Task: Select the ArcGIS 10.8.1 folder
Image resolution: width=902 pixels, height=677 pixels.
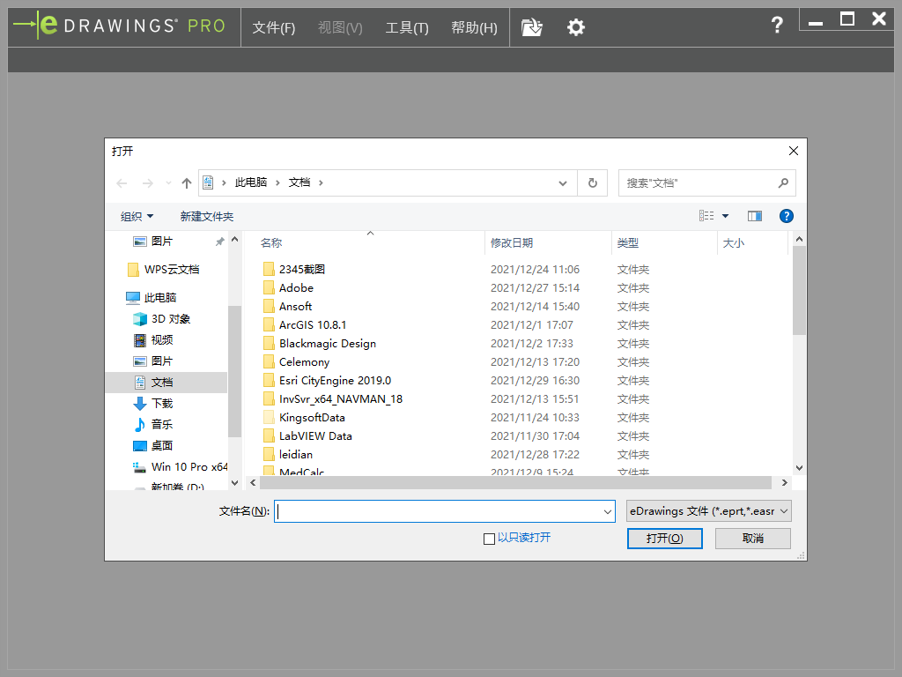Action: (x=313, y=324)
